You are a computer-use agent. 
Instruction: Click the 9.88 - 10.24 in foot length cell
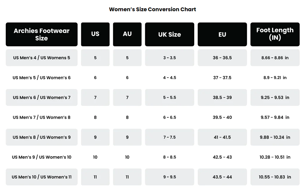[x=275, y=137]
